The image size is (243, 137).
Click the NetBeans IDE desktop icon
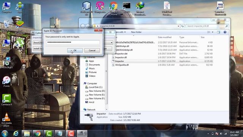click(87, 8)
